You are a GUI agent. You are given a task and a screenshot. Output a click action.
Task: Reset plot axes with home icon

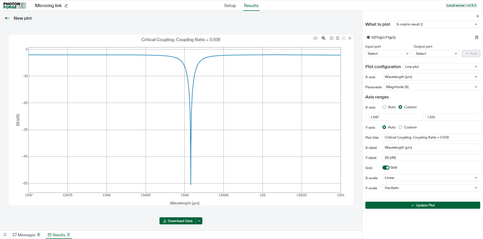tap(350, 38)
